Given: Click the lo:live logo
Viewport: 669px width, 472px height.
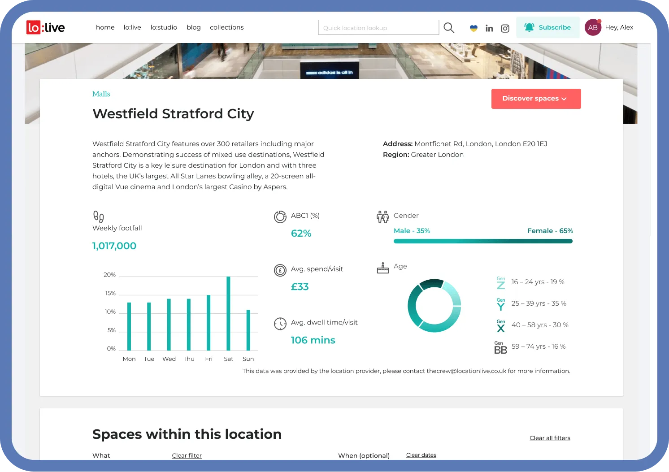Looking at the screenshot, I should 45,27.
